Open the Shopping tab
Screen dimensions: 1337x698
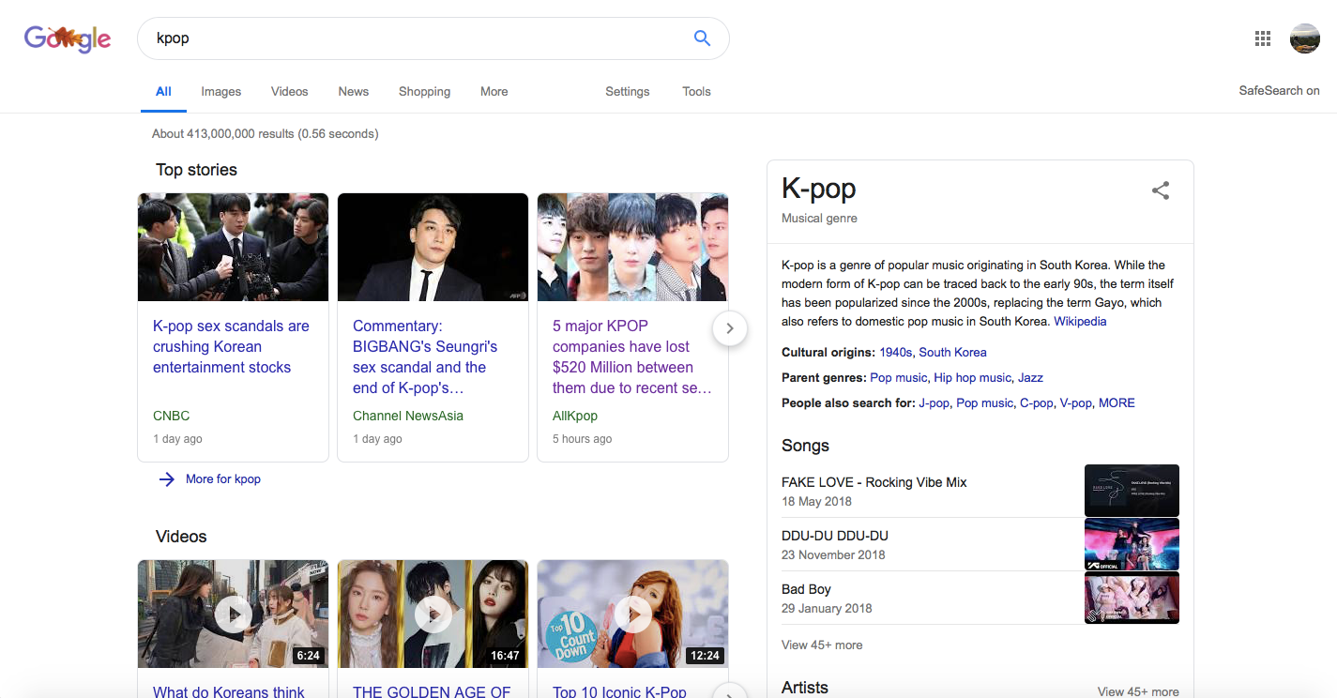click(425, 92)
